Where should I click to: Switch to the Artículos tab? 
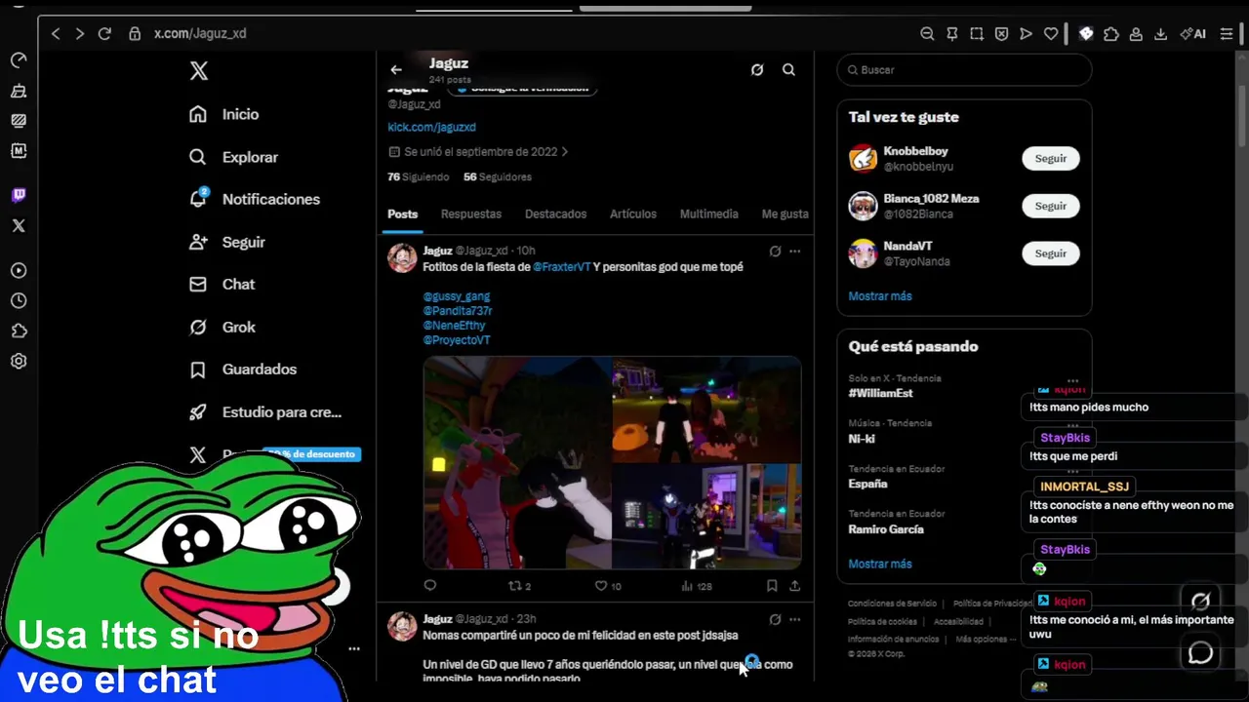tap(633, 214)
